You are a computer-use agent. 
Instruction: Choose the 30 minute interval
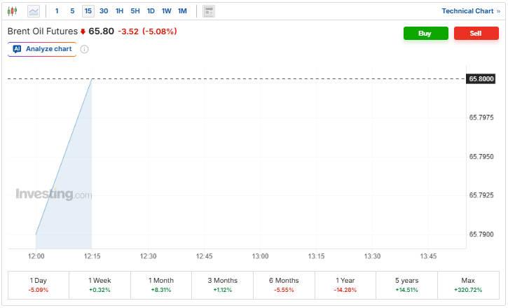tap(104, 11)
